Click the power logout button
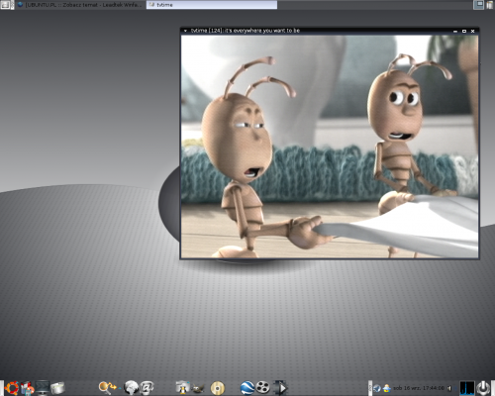 [483, 388]
